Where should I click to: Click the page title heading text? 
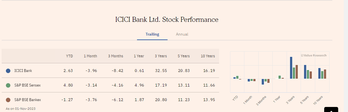point(167,20)
